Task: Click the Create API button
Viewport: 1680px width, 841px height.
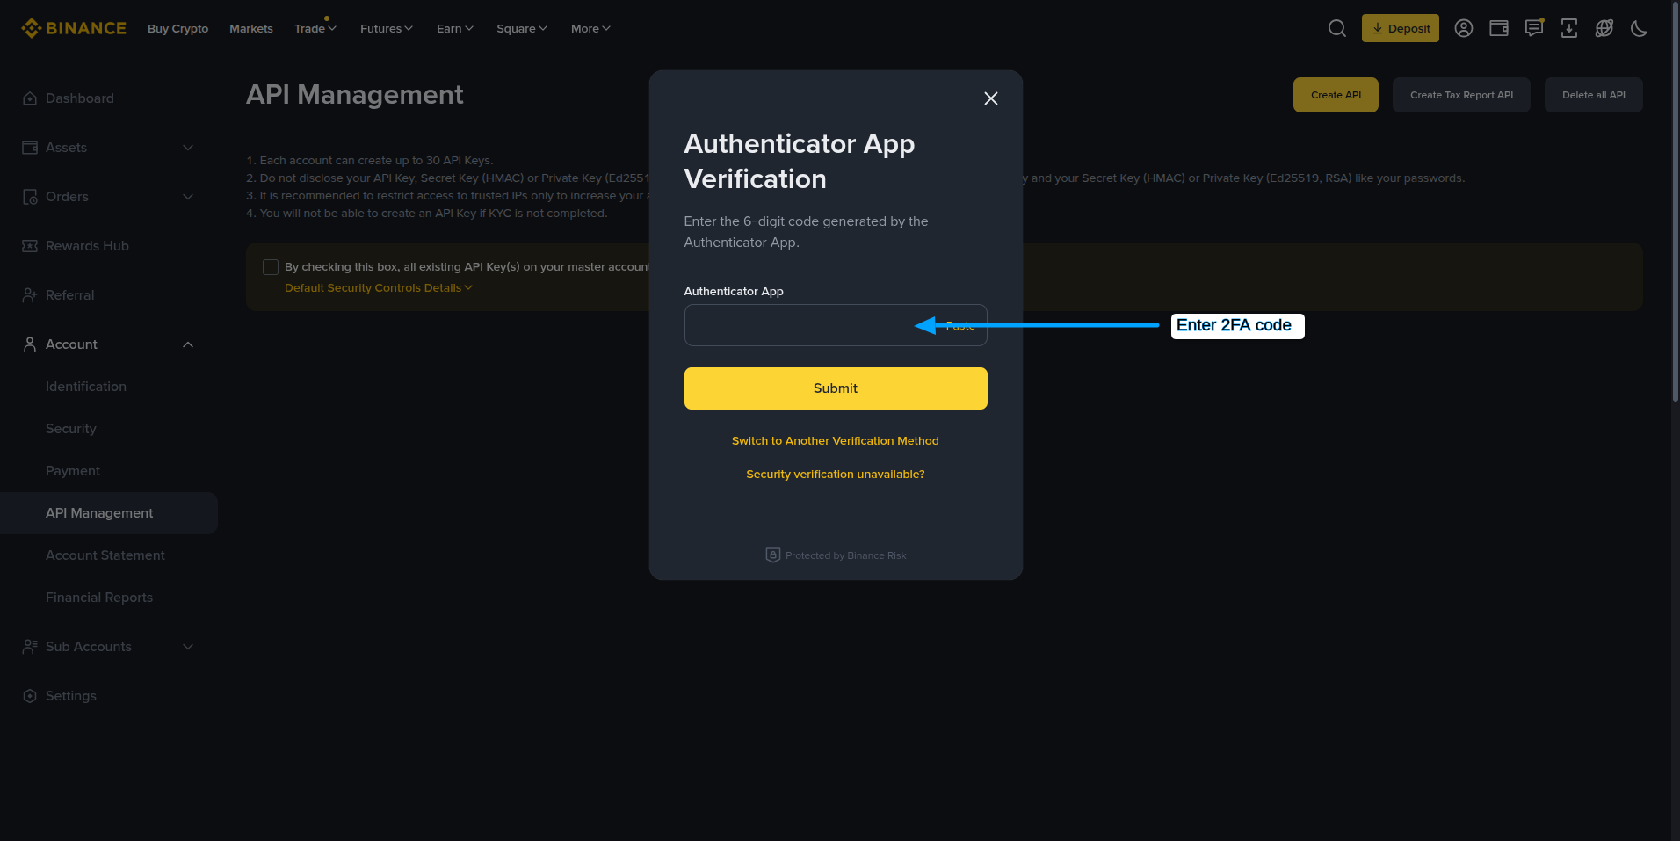Action: pyautogui.click(x=1336, y=95)
